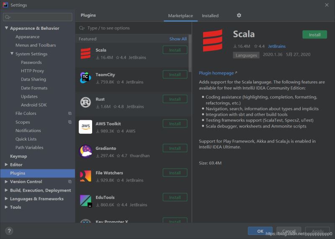This screenshot has height=239, width=335.
Task: Click the Gradianto plugin icon
Action: (x=85, y=151)
